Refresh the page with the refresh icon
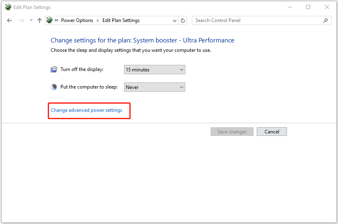The image size is (338, 224). tap(183, 20)
